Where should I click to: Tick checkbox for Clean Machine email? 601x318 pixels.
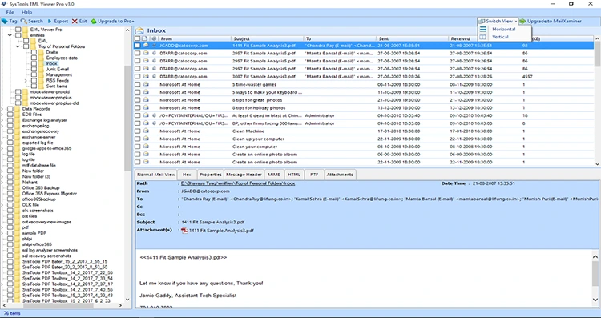(138, 131)
